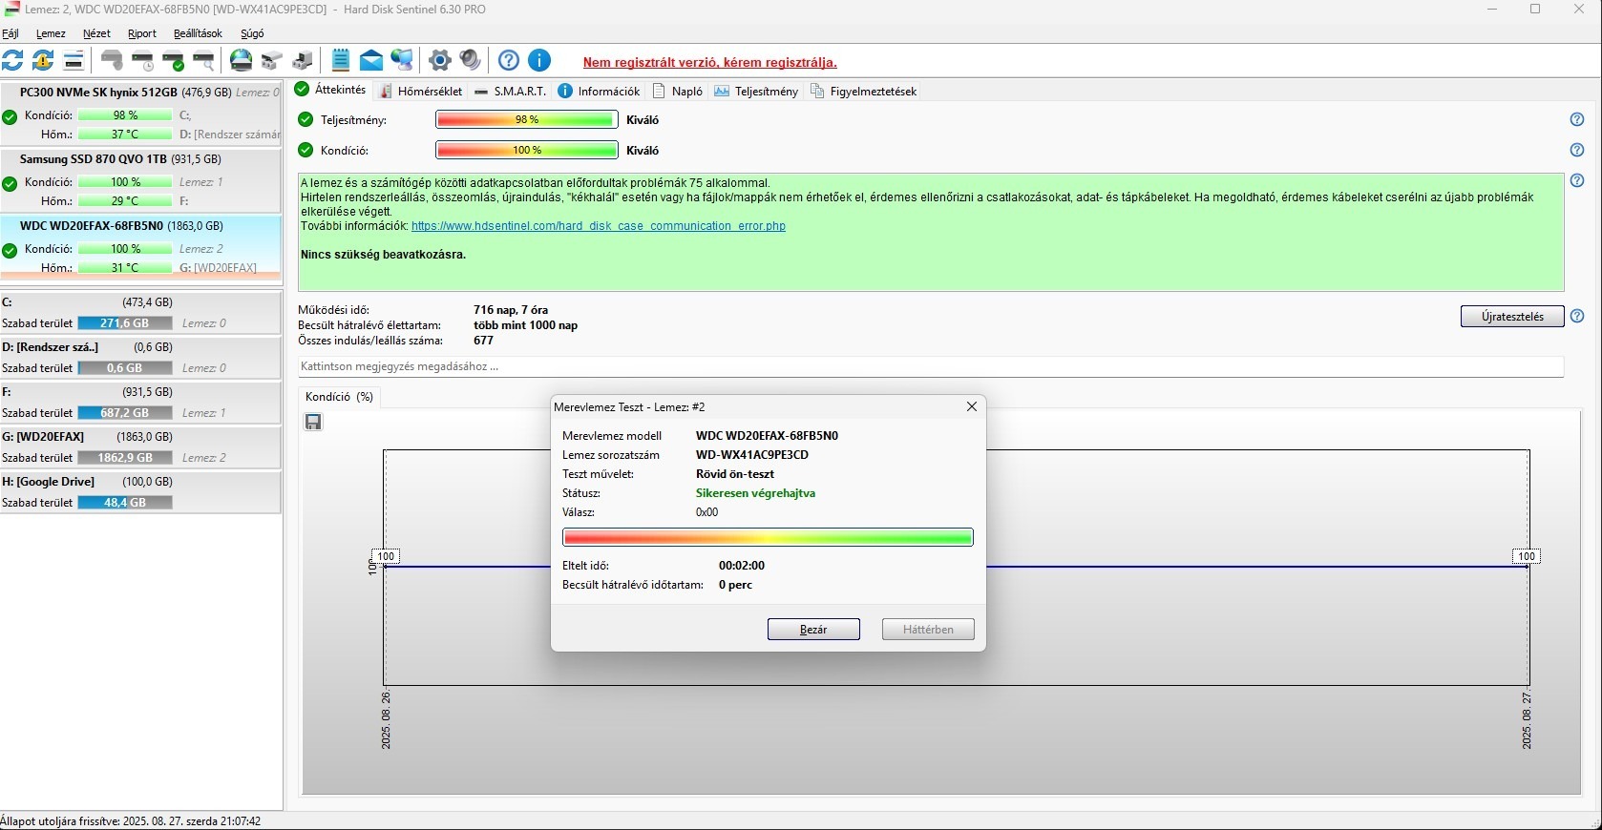Open the Riport menu
Viewport: 1602px width, 830px height.
(142, 33)
